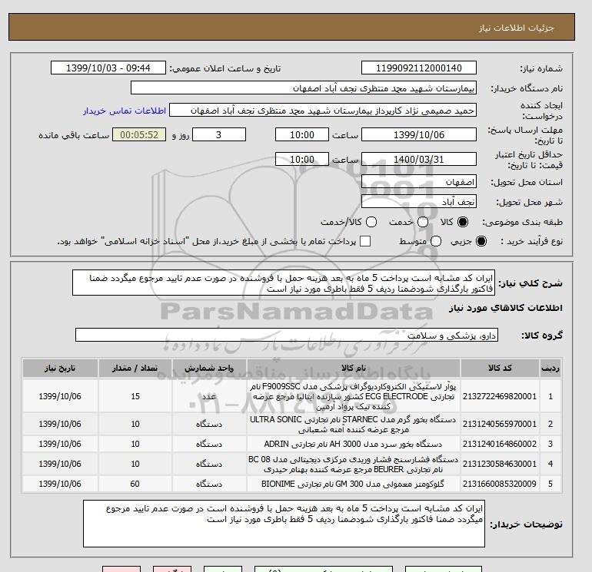Click the remaining days field showing 3
This screenshot has width=592, height=572.
pyautogui.click(x=219, y=134)
